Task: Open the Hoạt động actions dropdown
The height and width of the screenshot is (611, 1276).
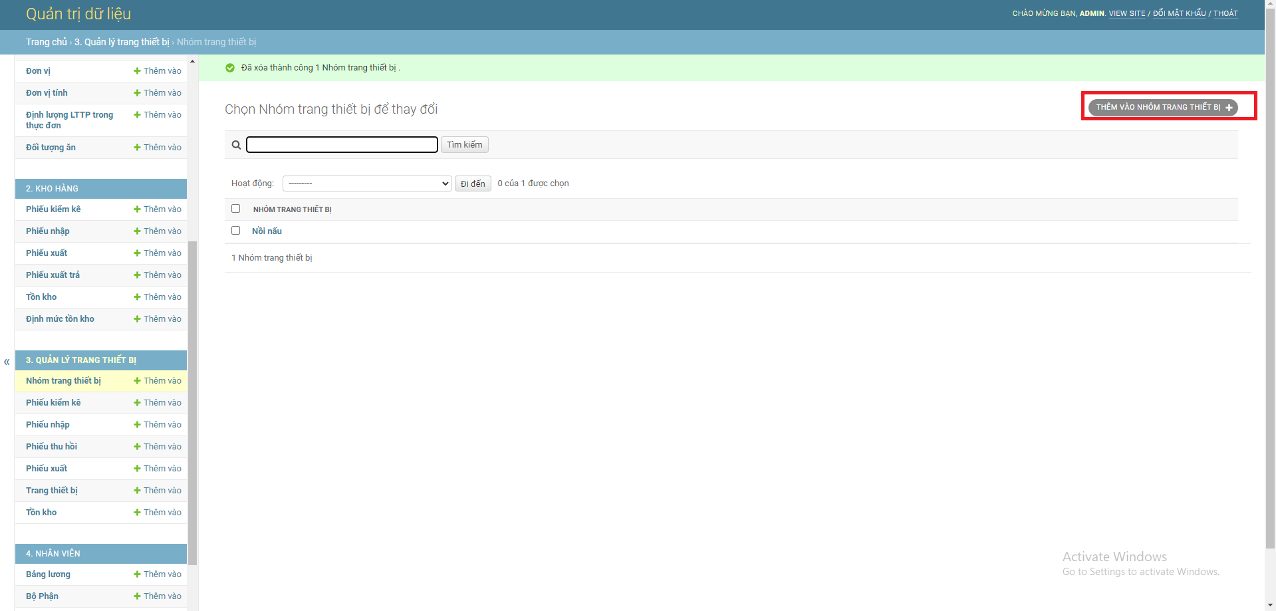Action: click(x=366, y=183)
